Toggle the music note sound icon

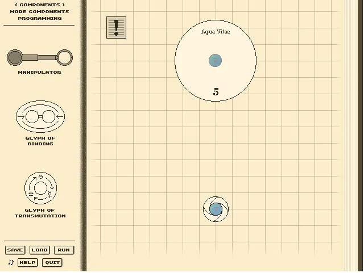click(11, 262)
